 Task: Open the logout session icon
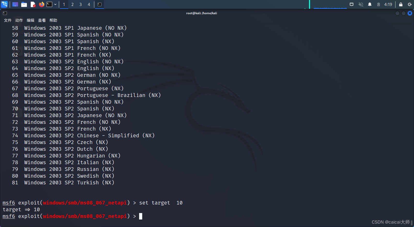[x=410, y=4]
